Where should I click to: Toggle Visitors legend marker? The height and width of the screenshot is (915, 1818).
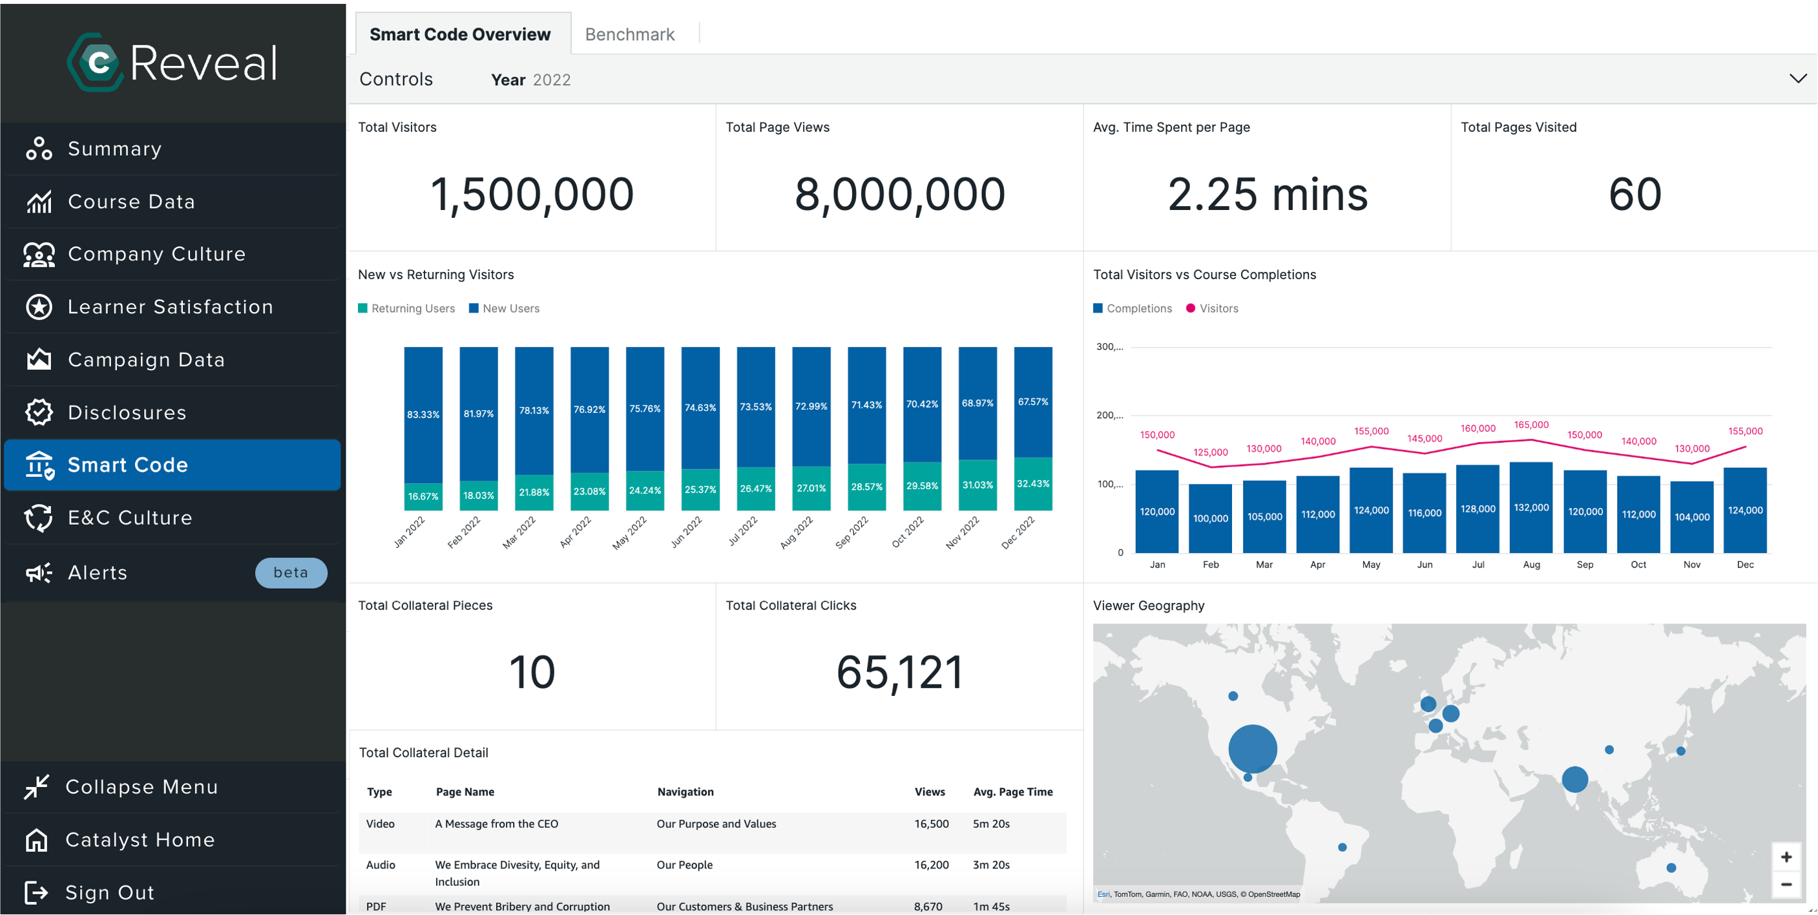tap(1191, 308)
